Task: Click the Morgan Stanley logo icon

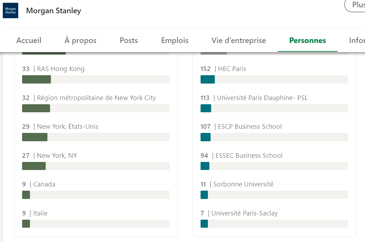Action: (11, 10)
